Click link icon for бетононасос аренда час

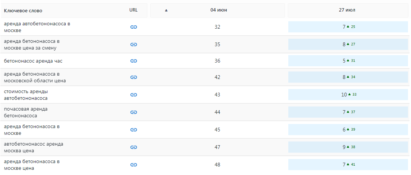pyautogui.click(x=134, y=61)
